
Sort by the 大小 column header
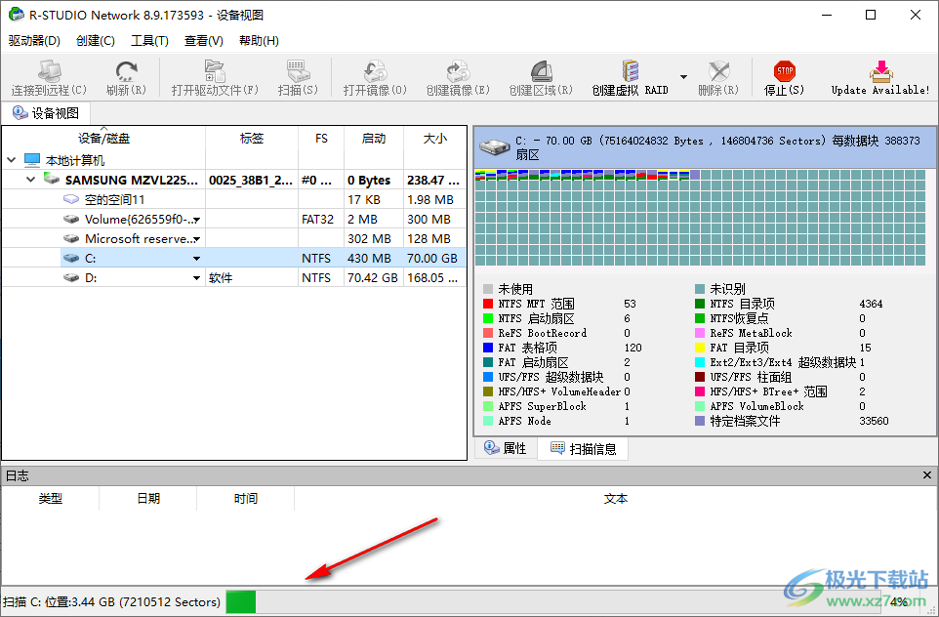(434, 139)
